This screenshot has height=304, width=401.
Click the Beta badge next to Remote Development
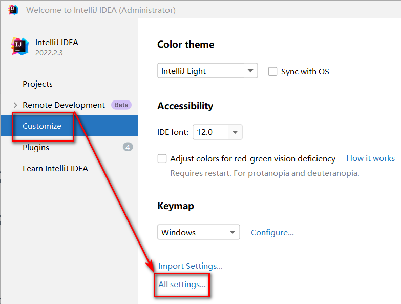(x=121, y=105)
